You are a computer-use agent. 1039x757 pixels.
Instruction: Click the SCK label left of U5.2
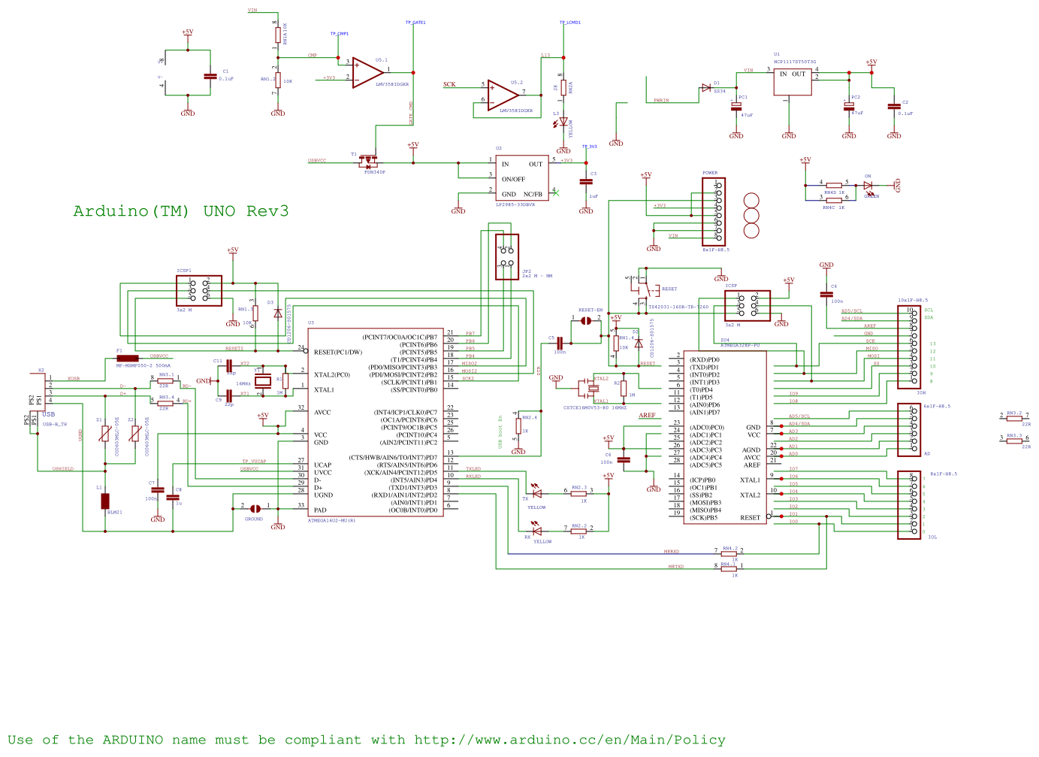coord(449,84)
